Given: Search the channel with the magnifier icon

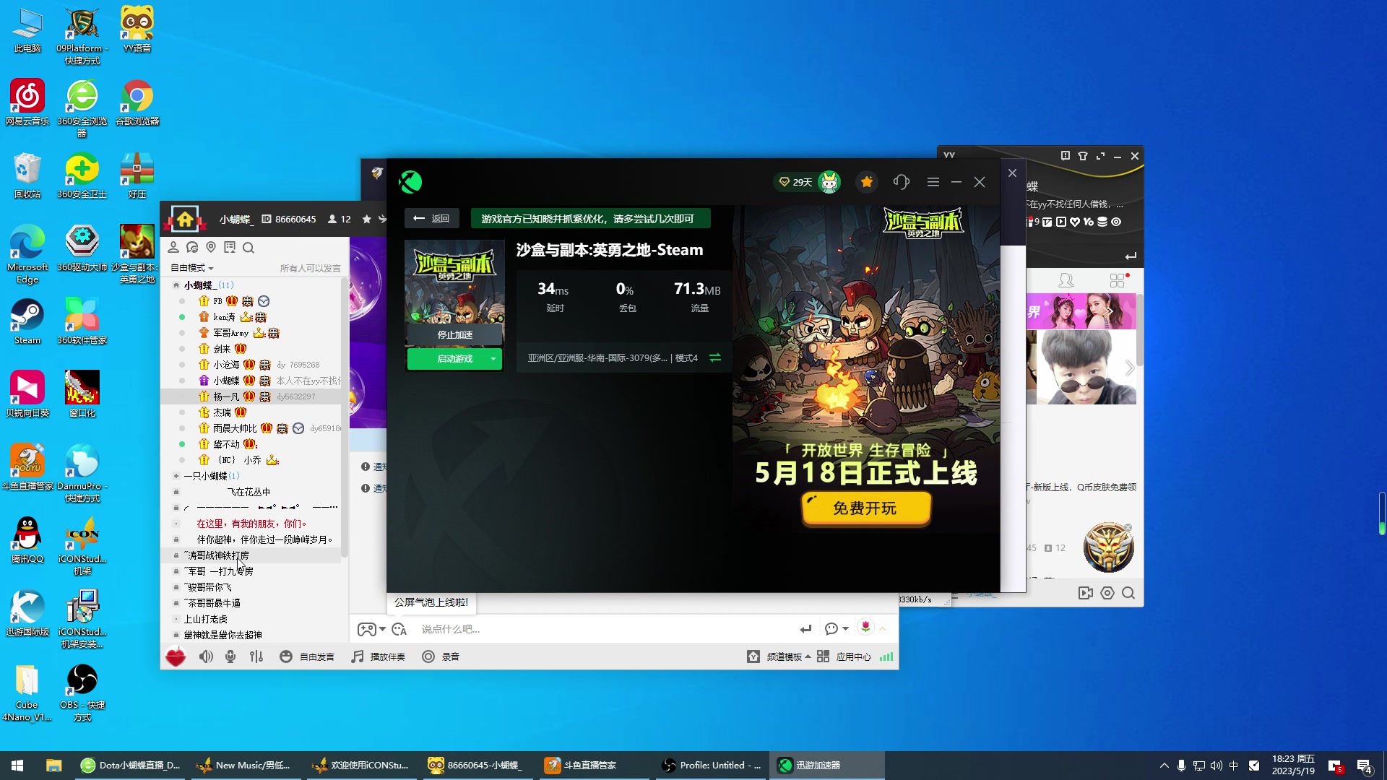Looking at the screenshot, I should pos(249,248).
